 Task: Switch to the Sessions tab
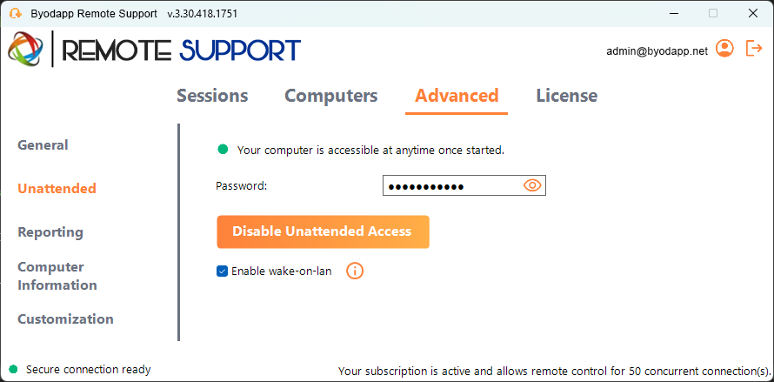212,96
